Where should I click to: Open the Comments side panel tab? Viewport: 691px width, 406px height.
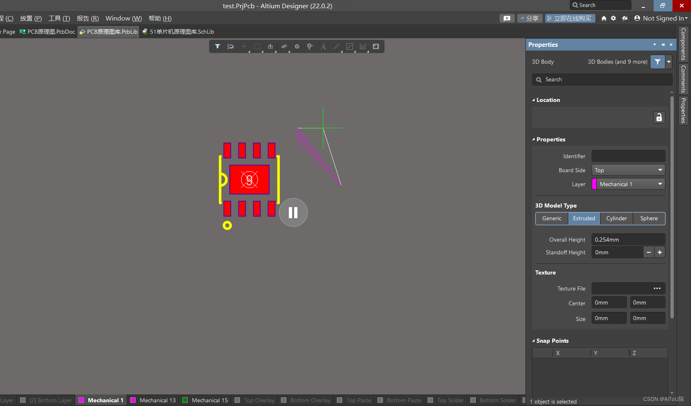point(683,79)
